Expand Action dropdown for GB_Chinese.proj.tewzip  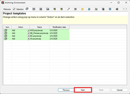coord(28,33)
